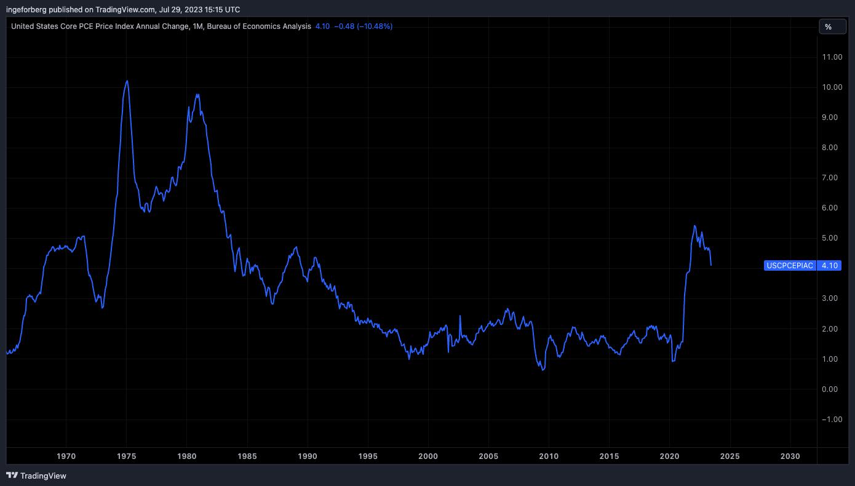
Task: Click 'Bureau of Economics Analysis' source text
Action: click(260, 26)
